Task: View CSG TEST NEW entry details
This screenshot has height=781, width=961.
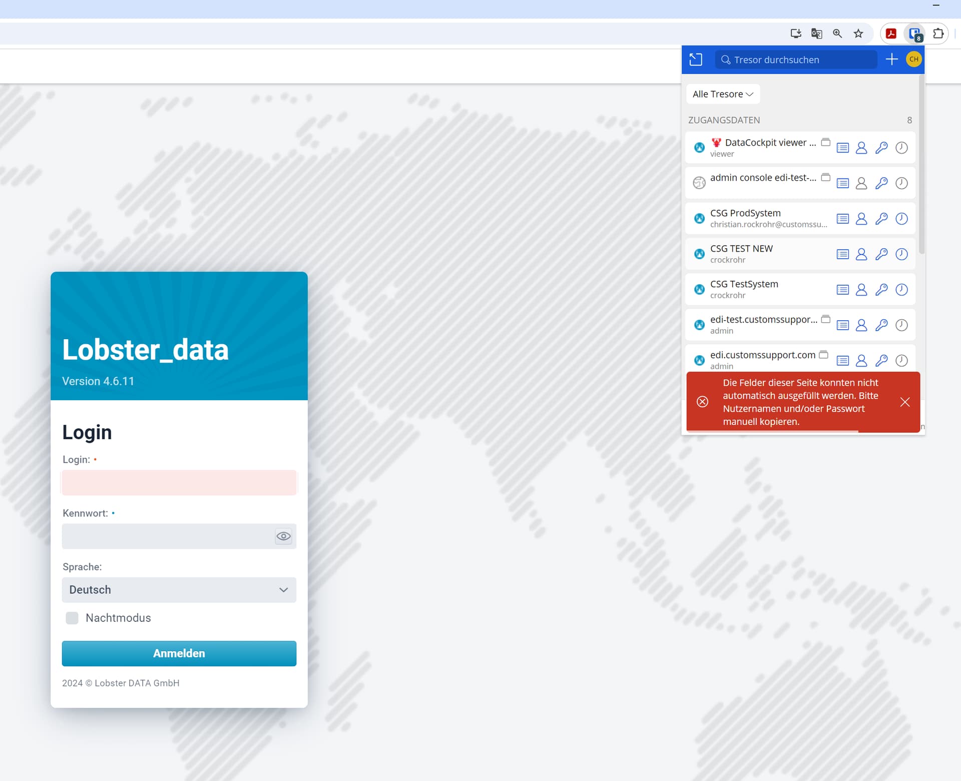Action: click(843, 255)
